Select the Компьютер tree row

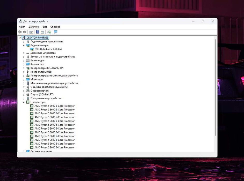(37, 64)
